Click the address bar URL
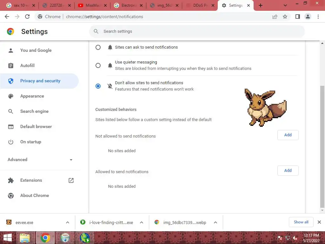Image resolution: width=325 pixels, height=244 pixels. 104,17
